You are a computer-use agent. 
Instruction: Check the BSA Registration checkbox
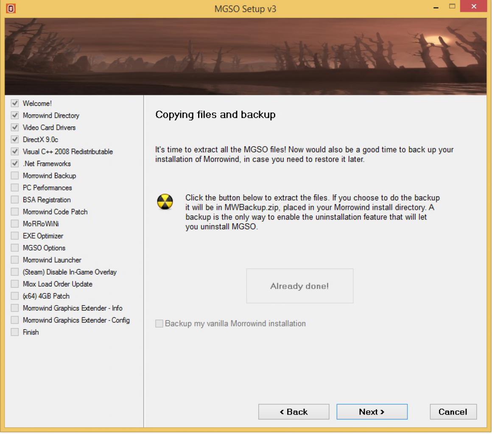(x=15, y=200)
